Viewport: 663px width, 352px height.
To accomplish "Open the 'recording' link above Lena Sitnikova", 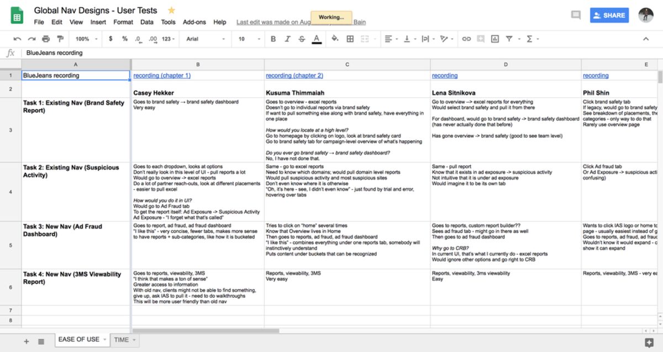I will (x=445, y=76).
